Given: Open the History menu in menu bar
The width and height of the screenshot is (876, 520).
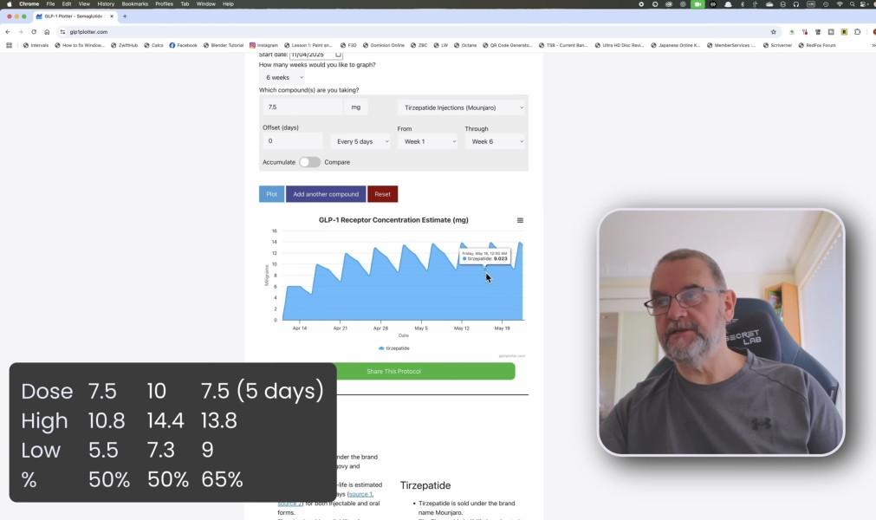Looking at the screenshot, I should (106, 3).
